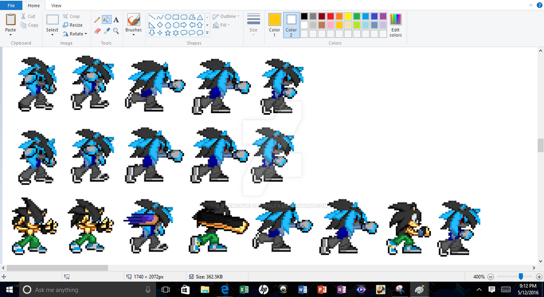Pick the green color swatch
Viewport: 544px width, 297px height.
point(356,16)
